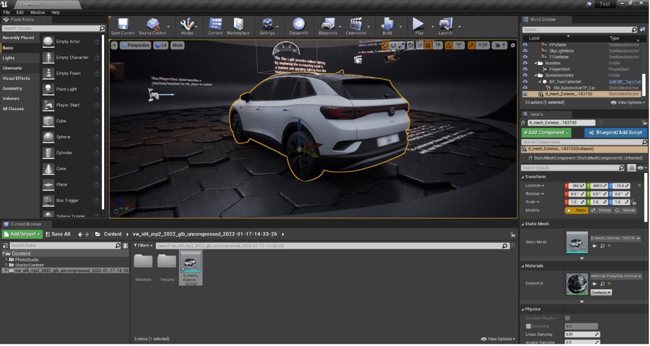This screenshot has width=650, height=346.
Task: Open the material_ProxyObj_Exterior dropdown
Action: tap(616, 276)
